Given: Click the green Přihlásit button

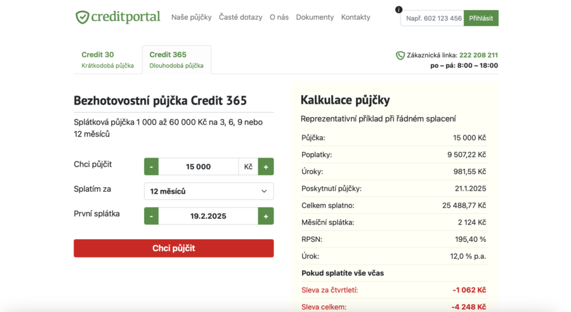Looking at the screenshot, I should (481, 18).
